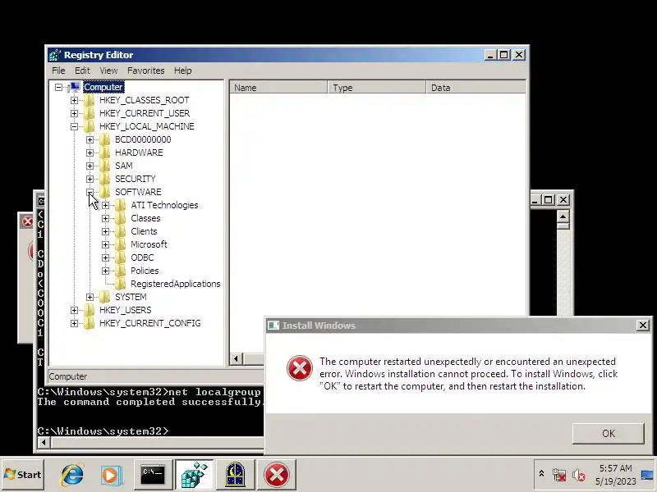Expand the SAM key
This screenshot has height=492, width=657.
tap(90, 166)
